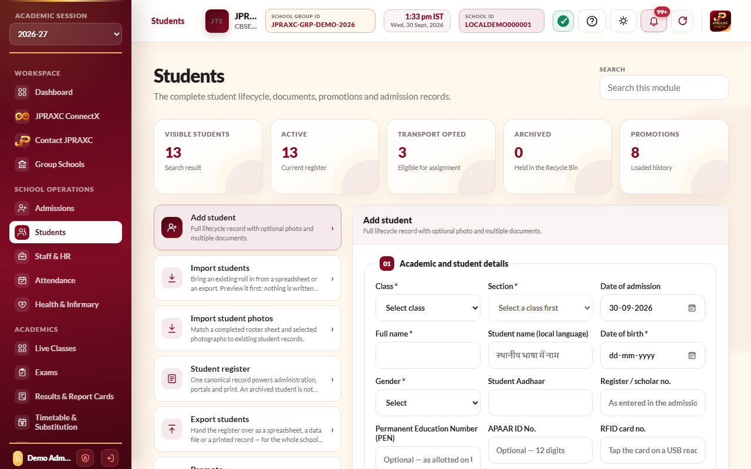Click the Register / scholar no. field
The height and width of the screenshot is (469, 751).
(652, 403)
